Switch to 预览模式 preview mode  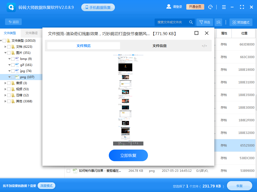tap(241, 22)
